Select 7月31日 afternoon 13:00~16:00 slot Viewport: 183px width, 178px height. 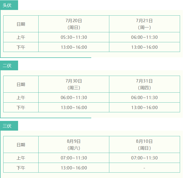(x=144, y=107)
